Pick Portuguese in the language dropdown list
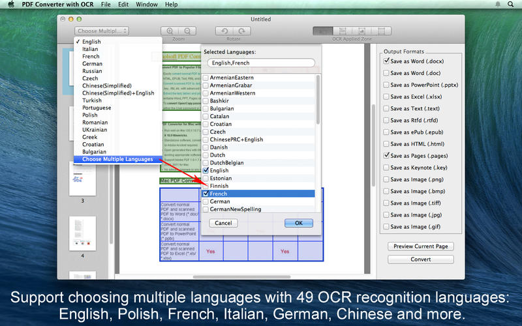This screenshot has width=522, height=326. 97,108
